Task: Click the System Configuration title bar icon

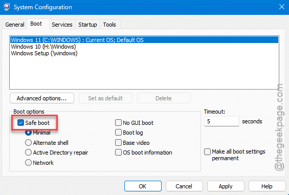Action: (x=7, y=7)
